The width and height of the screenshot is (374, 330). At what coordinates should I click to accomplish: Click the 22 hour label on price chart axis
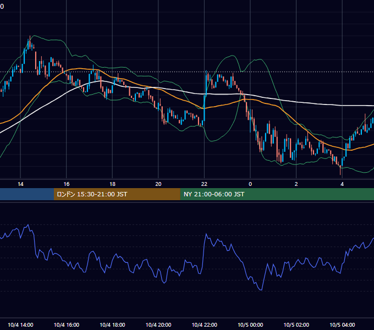[x=204, y=184]
